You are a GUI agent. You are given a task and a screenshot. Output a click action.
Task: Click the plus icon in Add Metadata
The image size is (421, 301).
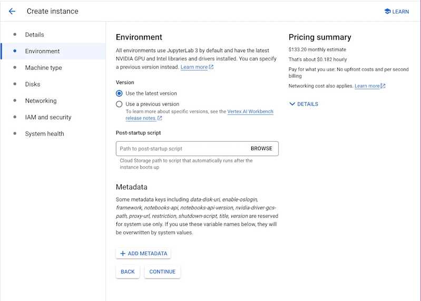tap(123, 254)
